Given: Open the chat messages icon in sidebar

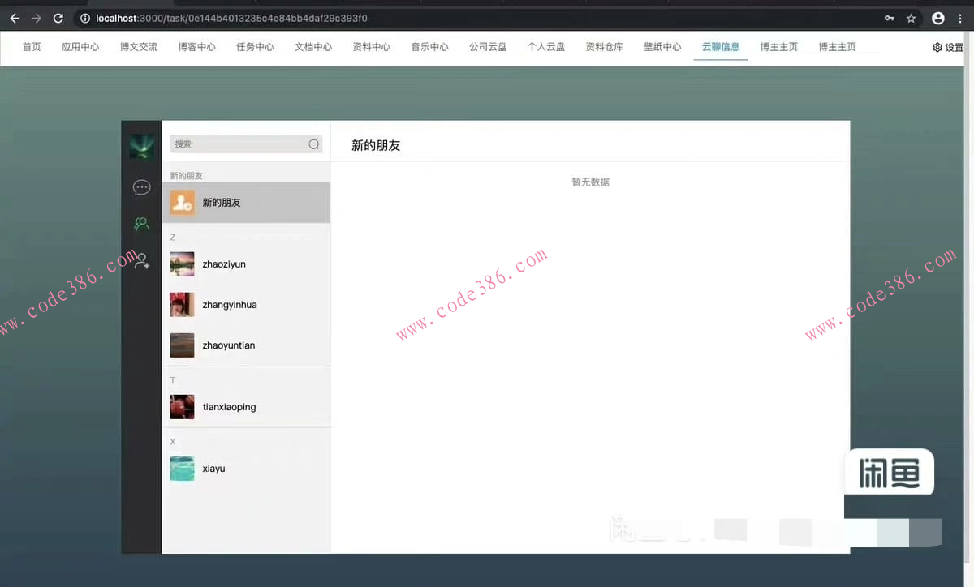Looking at the screenshot, I should coord(141,188).
